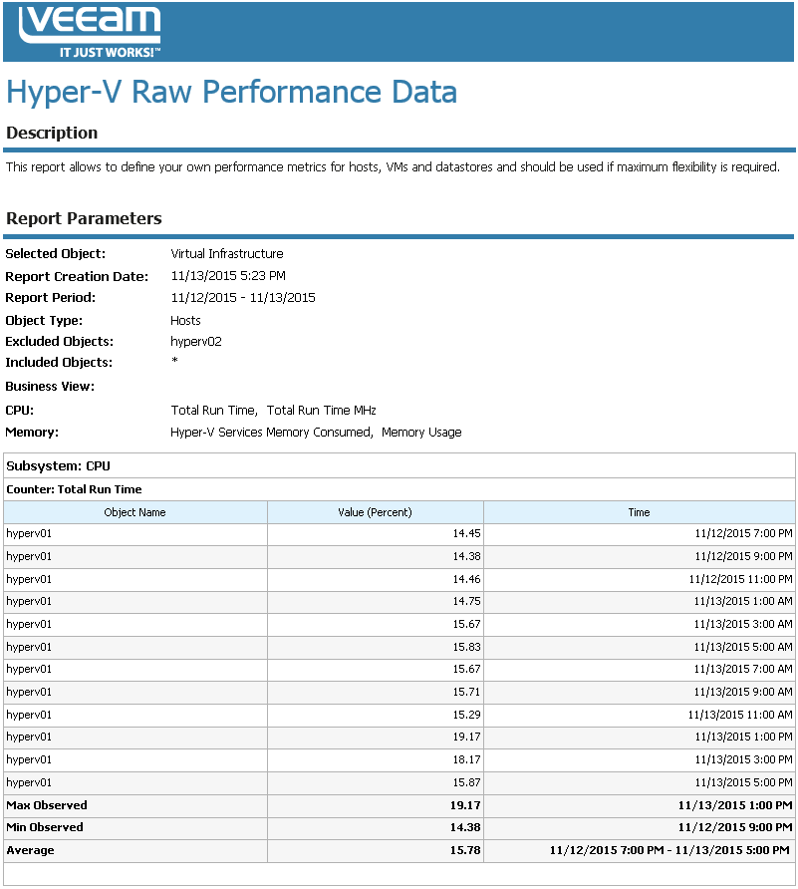Click the Counter: Total Run Time row
Image resolution: width=798 pixels, height=889 pixels.
click(74, 489)
